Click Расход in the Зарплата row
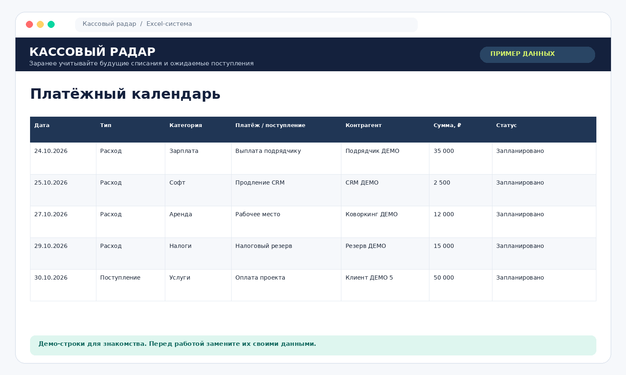This screenshot has width=626, height=375. click(131, 158)
